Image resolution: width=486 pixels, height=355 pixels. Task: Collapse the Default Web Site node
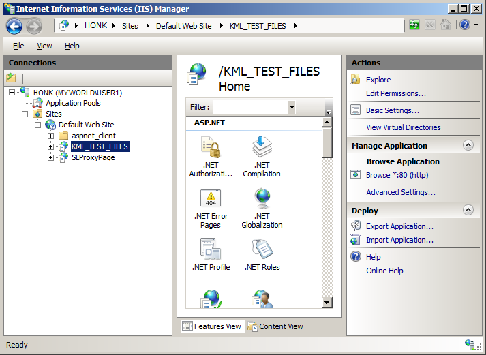[37, 125]
